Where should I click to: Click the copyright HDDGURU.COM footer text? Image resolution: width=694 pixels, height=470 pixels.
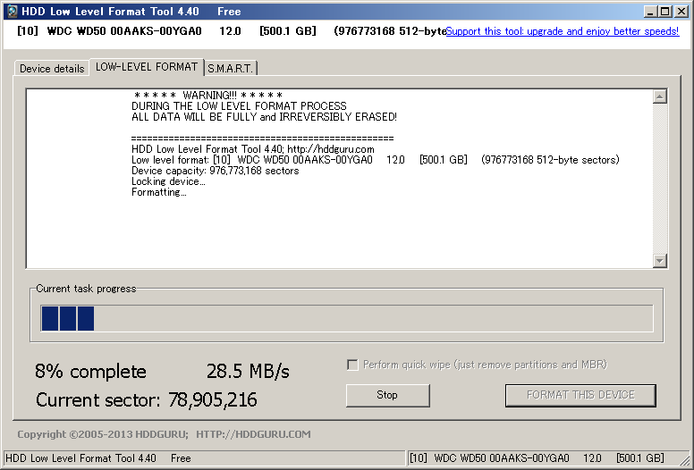(165, 434)
